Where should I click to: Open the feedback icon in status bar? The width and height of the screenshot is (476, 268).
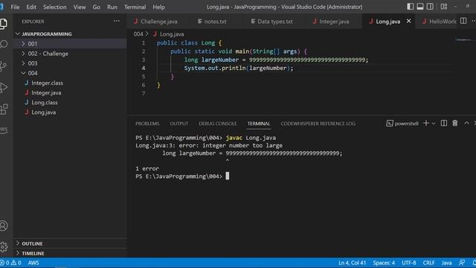point(462,263)
